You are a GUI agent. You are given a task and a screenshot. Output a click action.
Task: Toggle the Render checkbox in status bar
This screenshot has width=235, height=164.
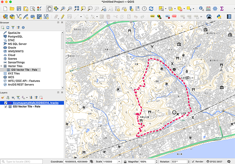coord(193,161)
